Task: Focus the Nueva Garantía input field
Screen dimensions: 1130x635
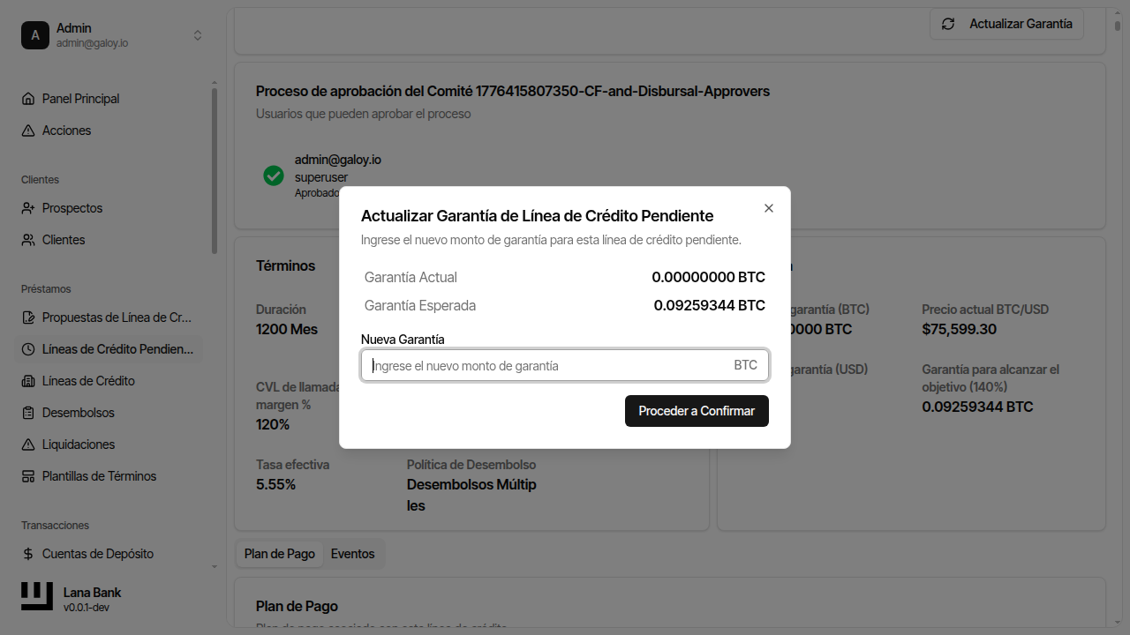Action: pos(547,365)
